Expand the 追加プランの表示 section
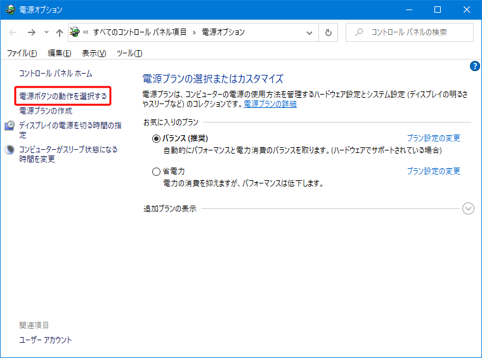Image resolution: width=482 pixels, height=358 pixels. (x=468, y=209)
